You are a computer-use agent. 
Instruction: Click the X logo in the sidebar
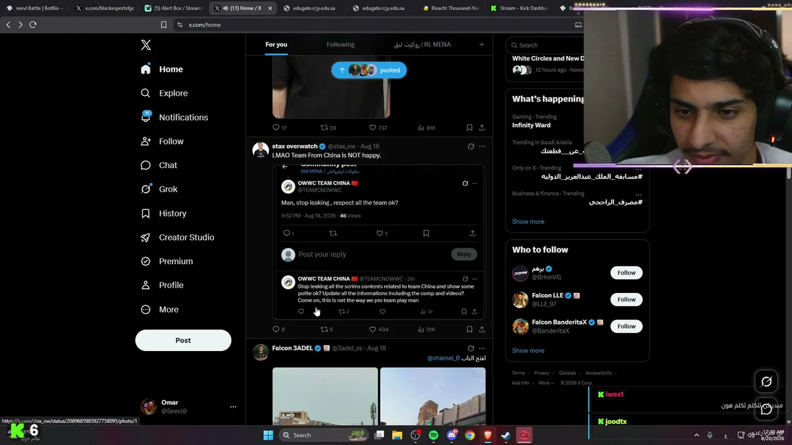145,45
